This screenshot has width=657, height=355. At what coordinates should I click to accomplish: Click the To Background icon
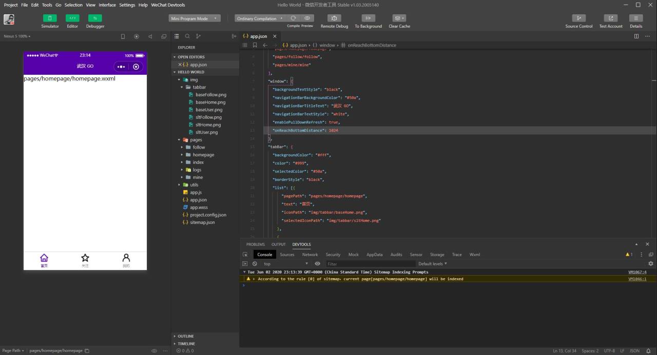(x=368, y=18)
